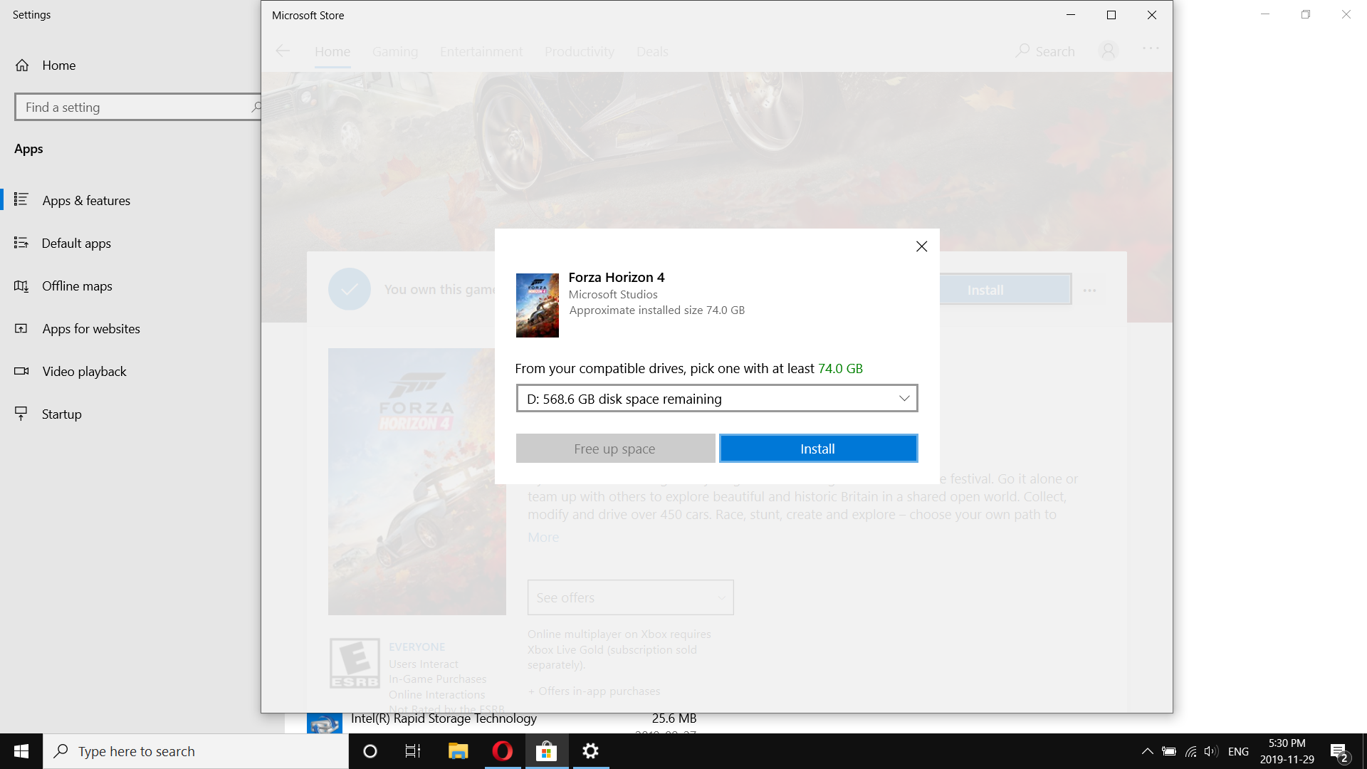Open Search in Microsoft Store
Screen dimensions: 1367x769
1044,51
